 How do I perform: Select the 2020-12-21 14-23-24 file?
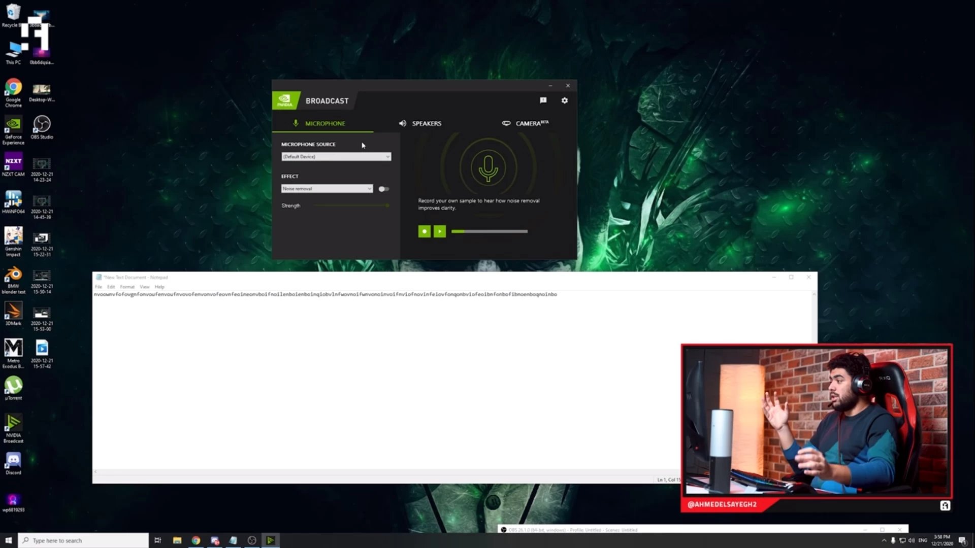[42, 169]
